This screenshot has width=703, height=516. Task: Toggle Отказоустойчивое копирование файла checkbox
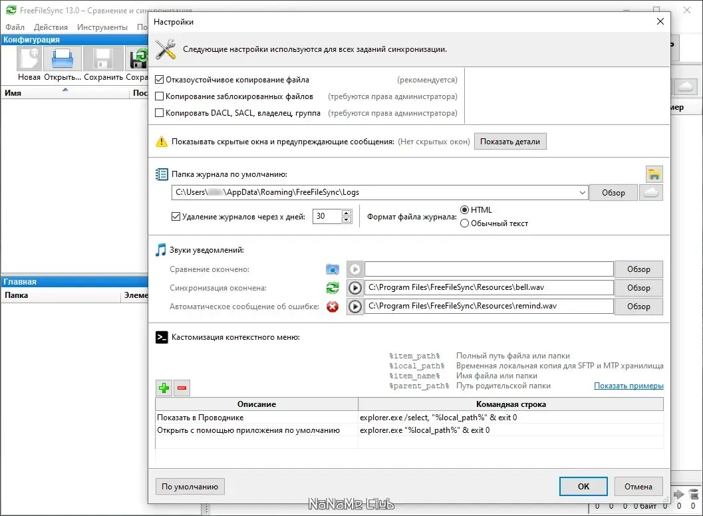pyautogui.click(x=159, y=80)
